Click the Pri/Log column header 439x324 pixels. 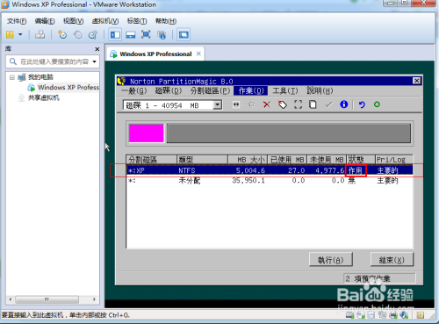(394, 160)
